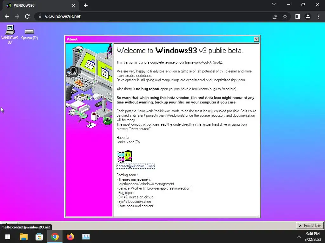Image resolution: width=325 pixels, height=243 pixels.
Task: Click the address bar with v3.windows93.net
Action: [153, 16]
